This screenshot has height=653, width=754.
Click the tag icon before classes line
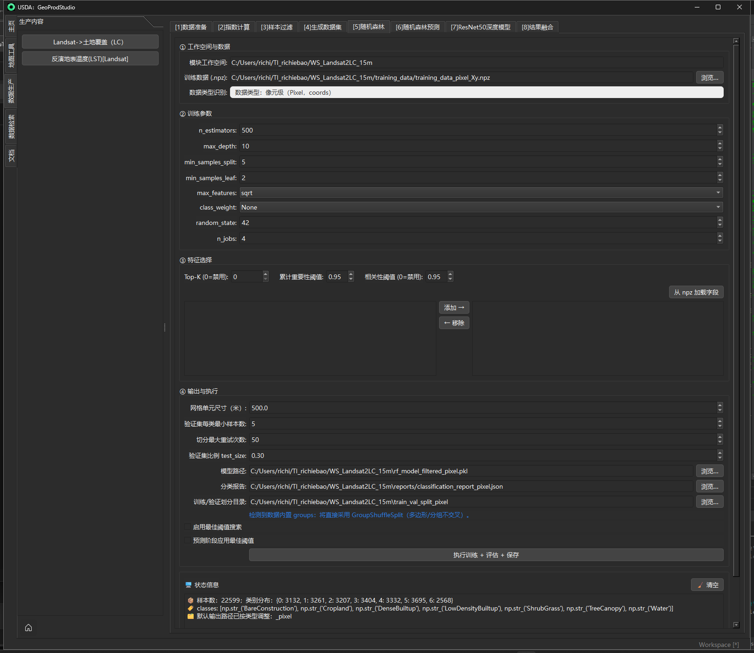[190, 609]
